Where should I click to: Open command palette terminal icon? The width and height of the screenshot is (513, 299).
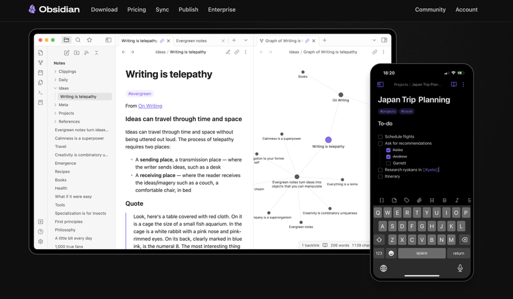coord(40,93)
